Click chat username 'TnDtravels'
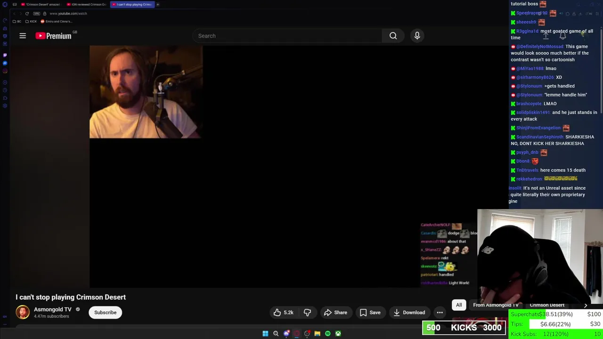 point(527,170)
